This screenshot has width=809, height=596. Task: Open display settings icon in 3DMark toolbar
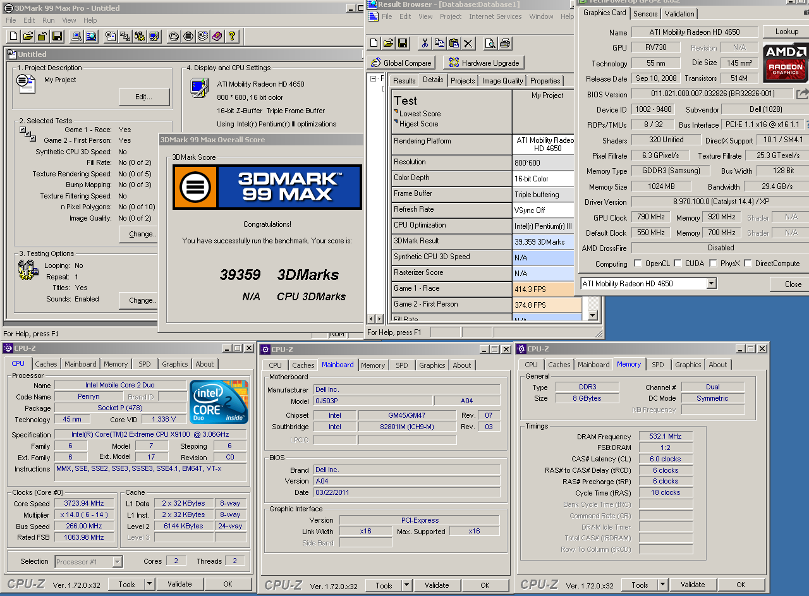pyautogui.click(x=154, y=36)
